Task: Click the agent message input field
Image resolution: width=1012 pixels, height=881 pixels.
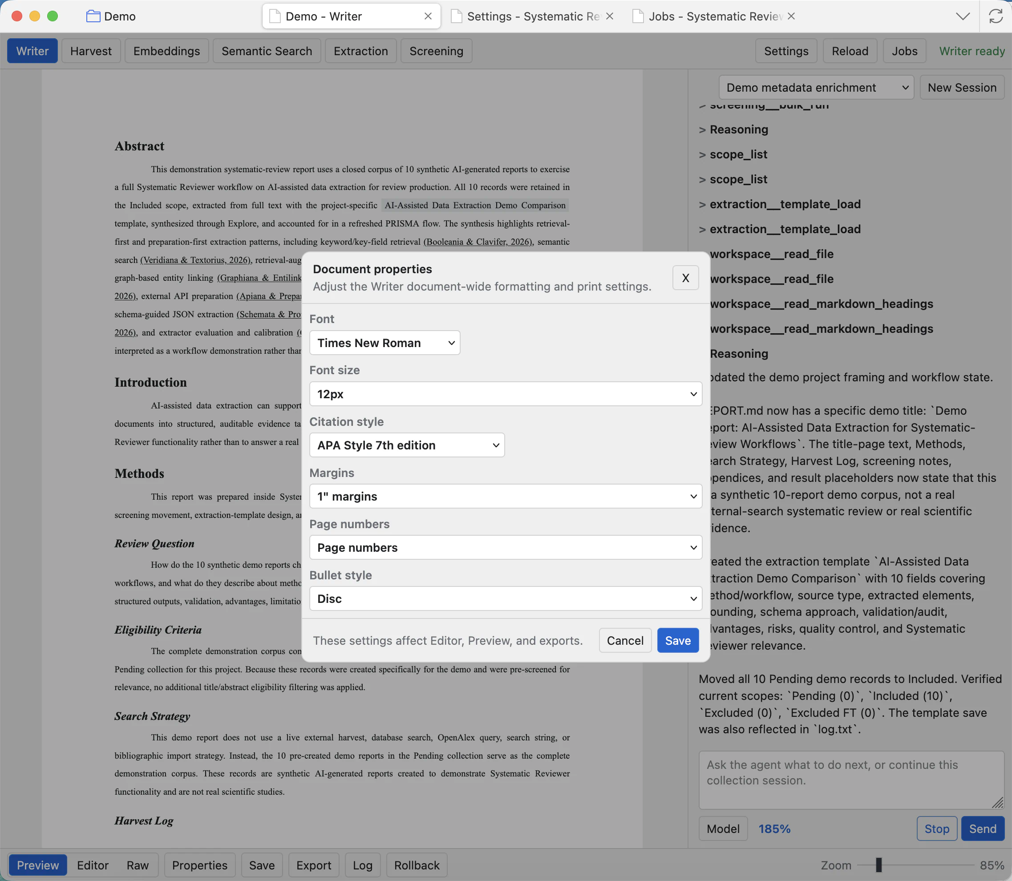Action: (851, 780)
